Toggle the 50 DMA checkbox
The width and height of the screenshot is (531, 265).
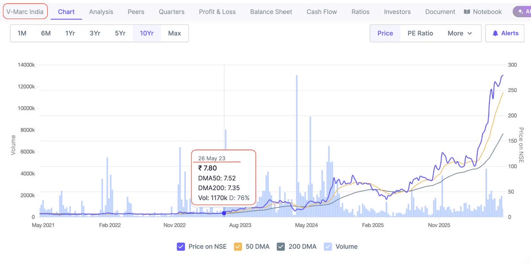238,246
